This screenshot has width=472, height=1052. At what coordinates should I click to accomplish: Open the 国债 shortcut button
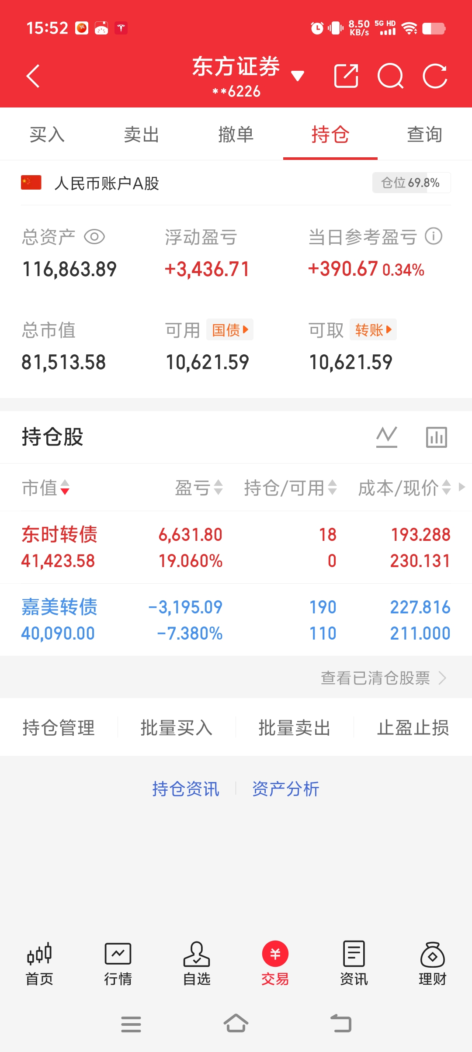(230, 330)
